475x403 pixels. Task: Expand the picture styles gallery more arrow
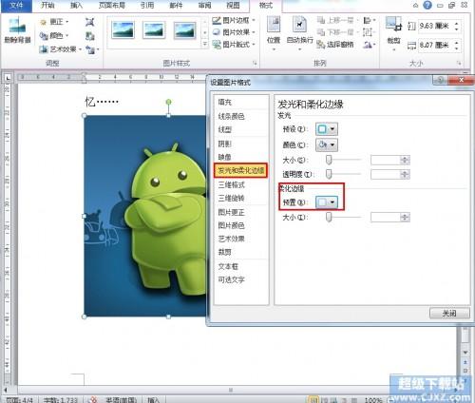point(205,45)
